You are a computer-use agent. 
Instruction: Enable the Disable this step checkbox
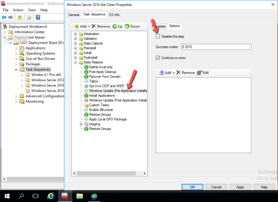pyautogui.click(x=158, y=37)
